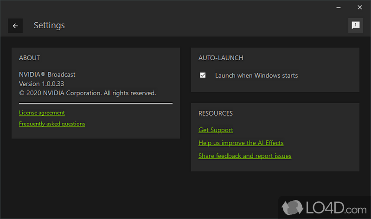Go back using the arrow button

[x=15, y=26]
